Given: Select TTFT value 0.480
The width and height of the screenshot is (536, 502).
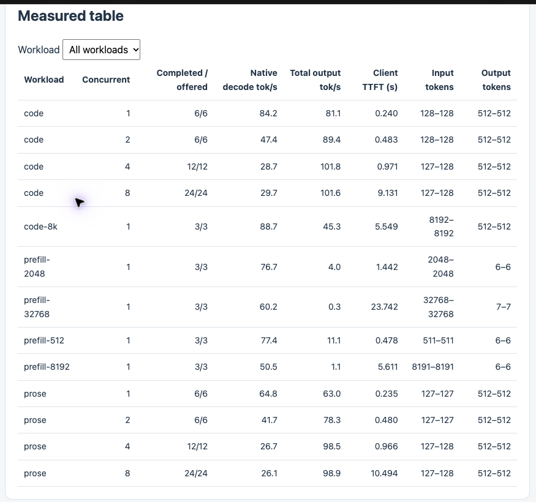Looking at the screenshot, I should pos(387,420).
